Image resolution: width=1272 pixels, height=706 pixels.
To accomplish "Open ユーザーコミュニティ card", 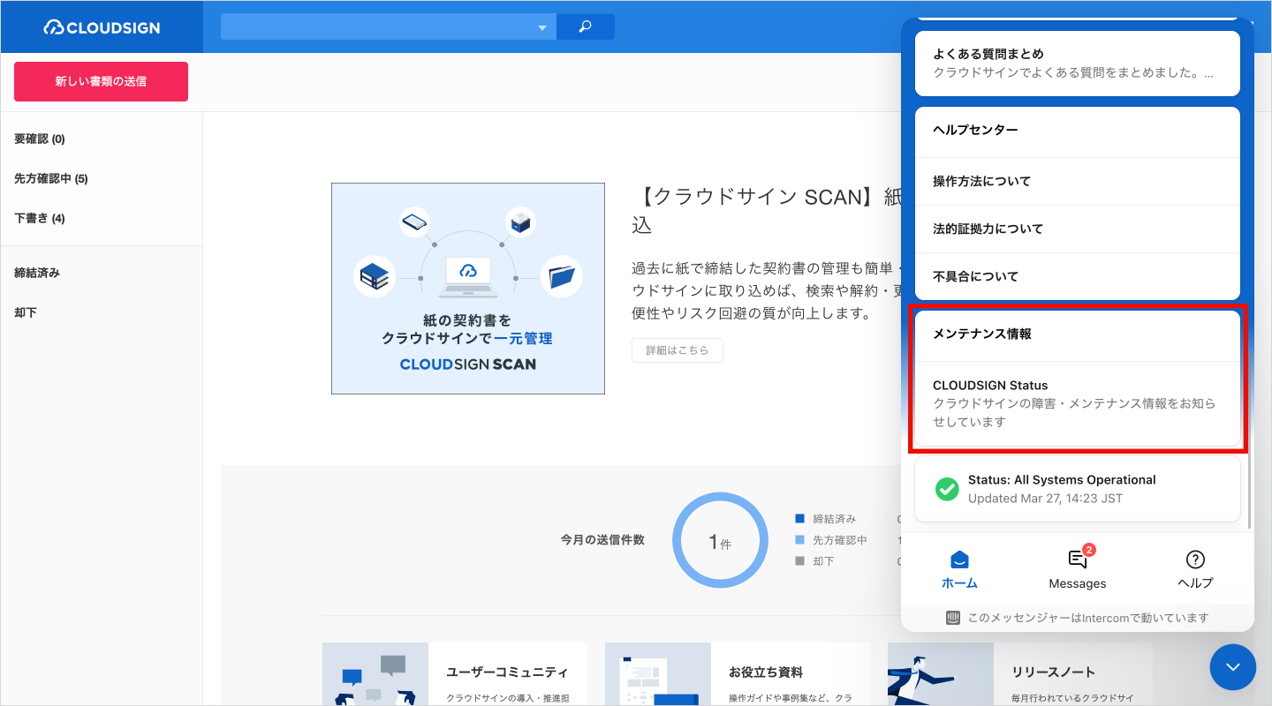I will click(455, 674).
